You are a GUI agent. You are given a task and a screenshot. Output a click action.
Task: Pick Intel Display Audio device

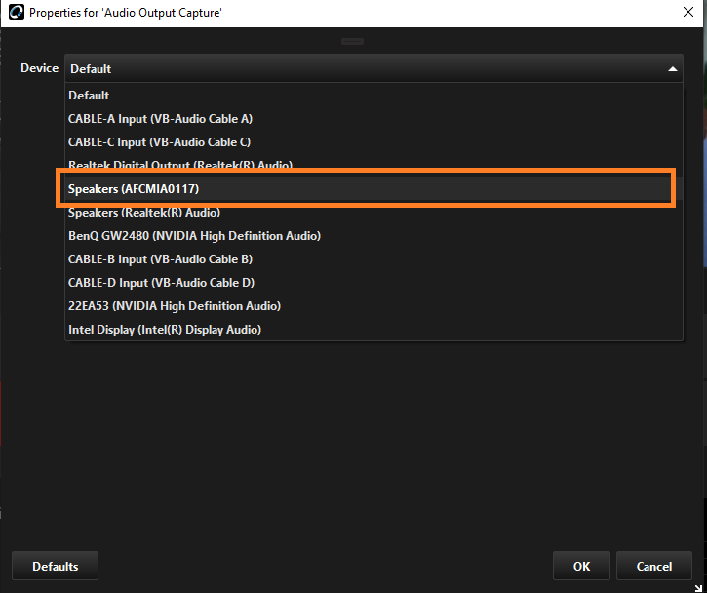pyautogui.click(x=373, y=330)
